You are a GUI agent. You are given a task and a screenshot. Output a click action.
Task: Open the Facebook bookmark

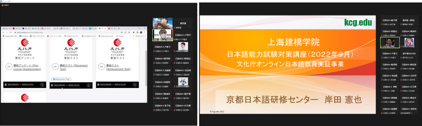coord(24,36)
